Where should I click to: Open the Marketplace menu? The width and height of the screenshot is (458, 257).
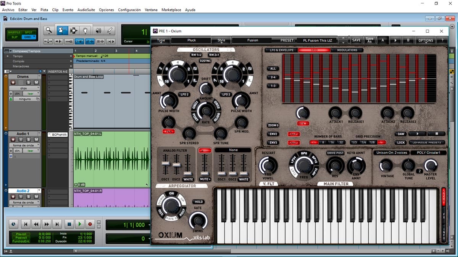[171, 10]
